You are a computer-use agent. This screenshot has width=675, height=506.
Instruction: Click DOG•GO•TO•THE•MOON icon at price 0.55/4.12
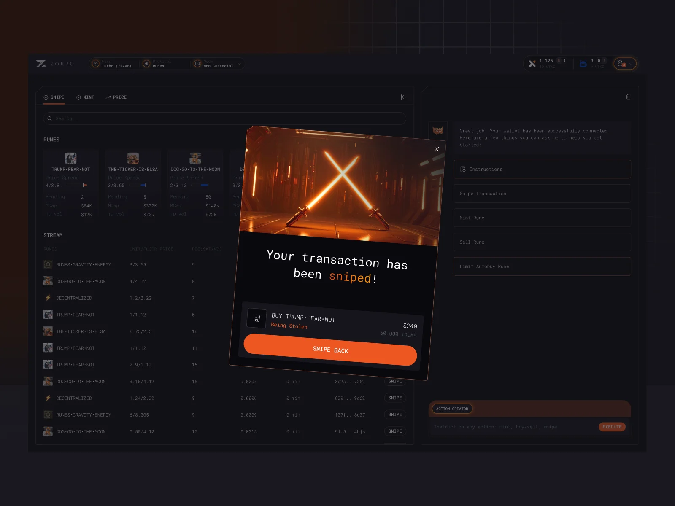(48, 431)
